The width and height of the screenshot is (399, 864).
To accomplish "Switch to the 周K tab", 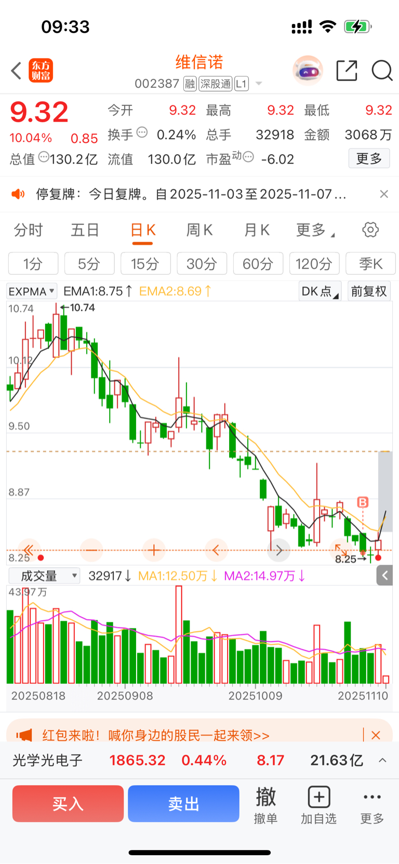I will [x=199, y=230].
